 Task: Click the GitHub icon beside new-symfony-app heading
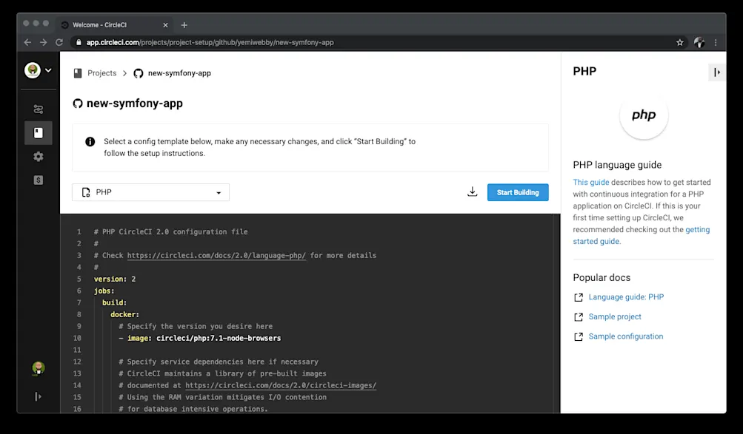(x=78, y=103)
